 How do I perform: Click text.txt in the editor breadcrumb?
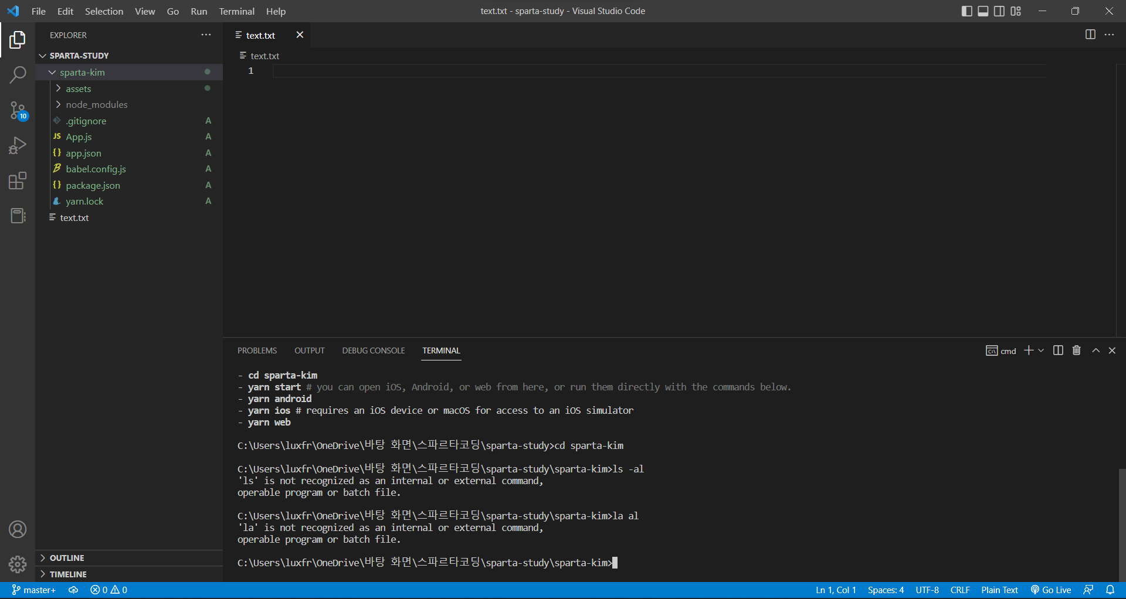coord(264,56)
